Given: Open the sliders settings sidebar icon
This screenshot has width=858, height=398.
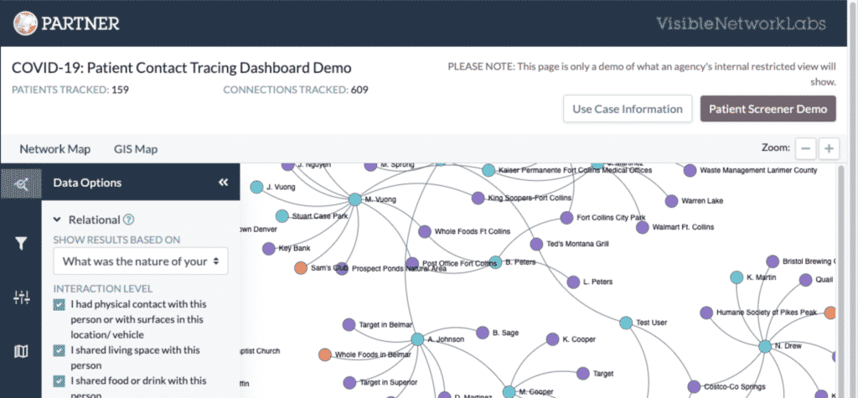Looking at the screenshot, I should (21, 297).
